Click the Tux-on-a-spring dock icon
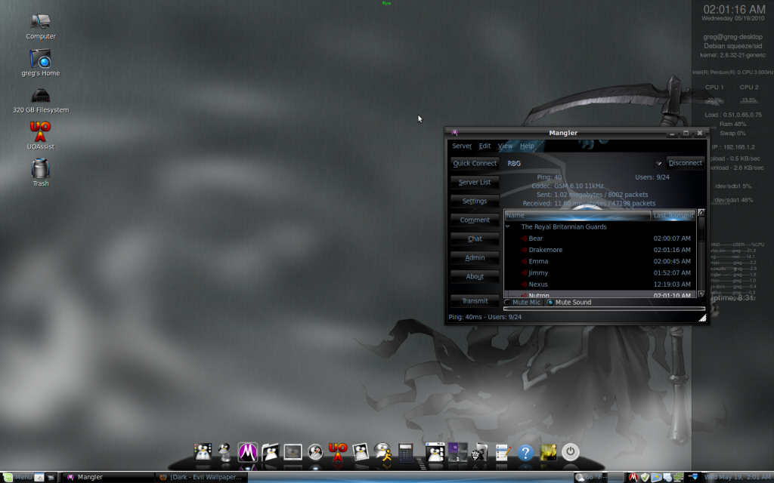Screen dimensions: 774x483 click(225, 451)
